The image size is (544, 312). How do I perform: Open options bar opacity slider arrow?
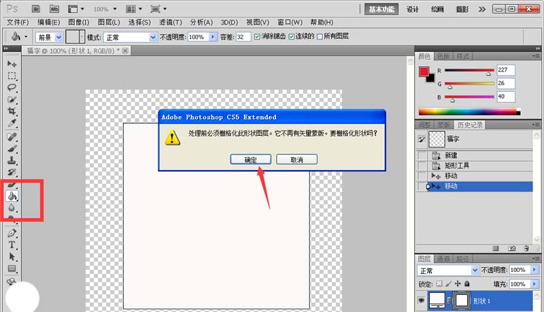[213, 37]
